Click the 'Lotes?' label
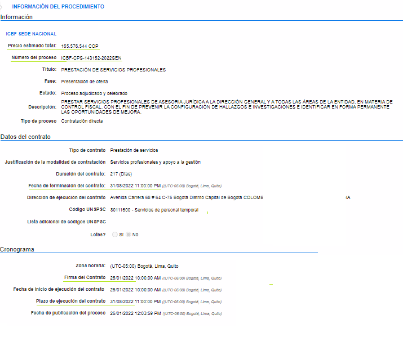403x342 pixels. (x=98, y=235)
